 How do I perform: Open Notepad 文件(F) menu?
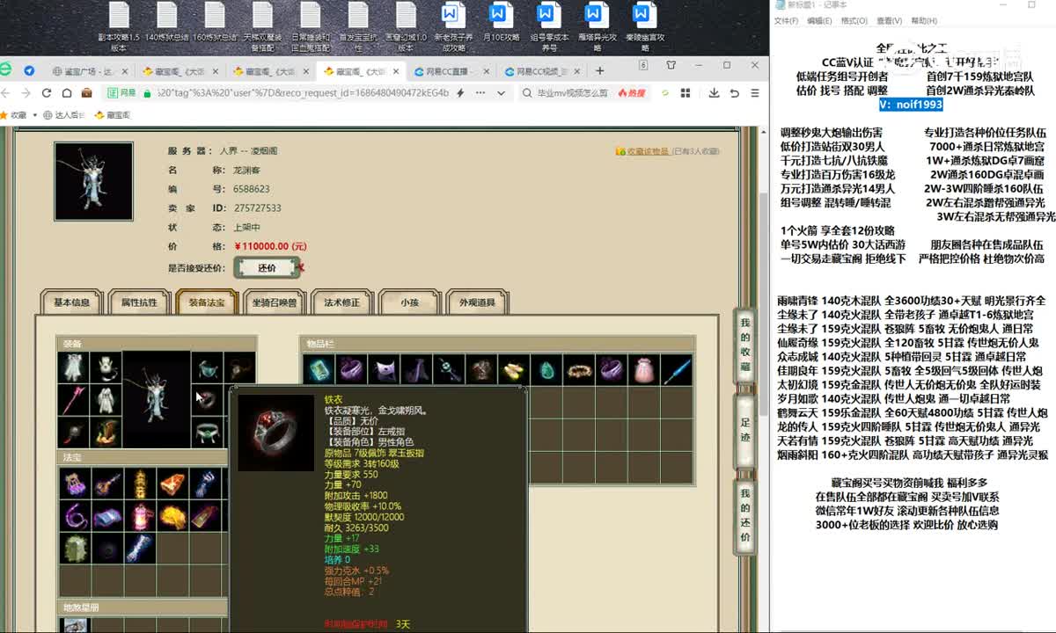coord(786,20)
